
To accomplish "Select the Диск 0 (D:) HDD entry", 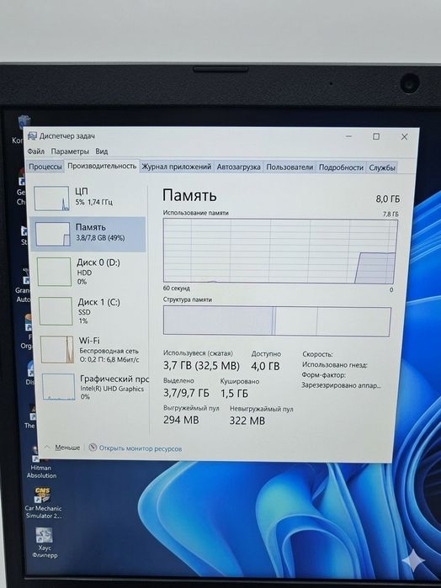I will click(91, 272).
